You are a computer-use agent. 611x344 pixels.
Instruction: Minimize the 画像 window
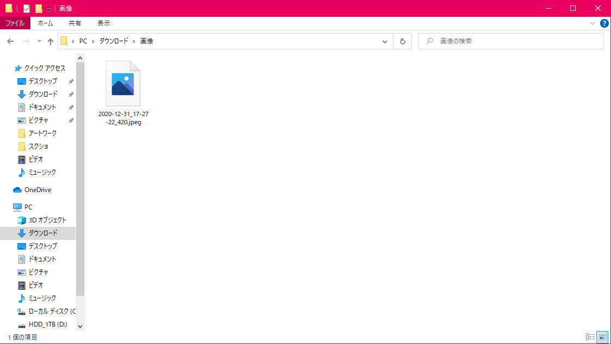pos(548,8)
